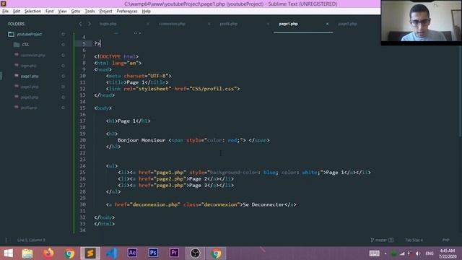The height and width of the screenshot is (260, 462).
Task: Open OBS Studio from taskbar
Action: (x=195, y=253)
